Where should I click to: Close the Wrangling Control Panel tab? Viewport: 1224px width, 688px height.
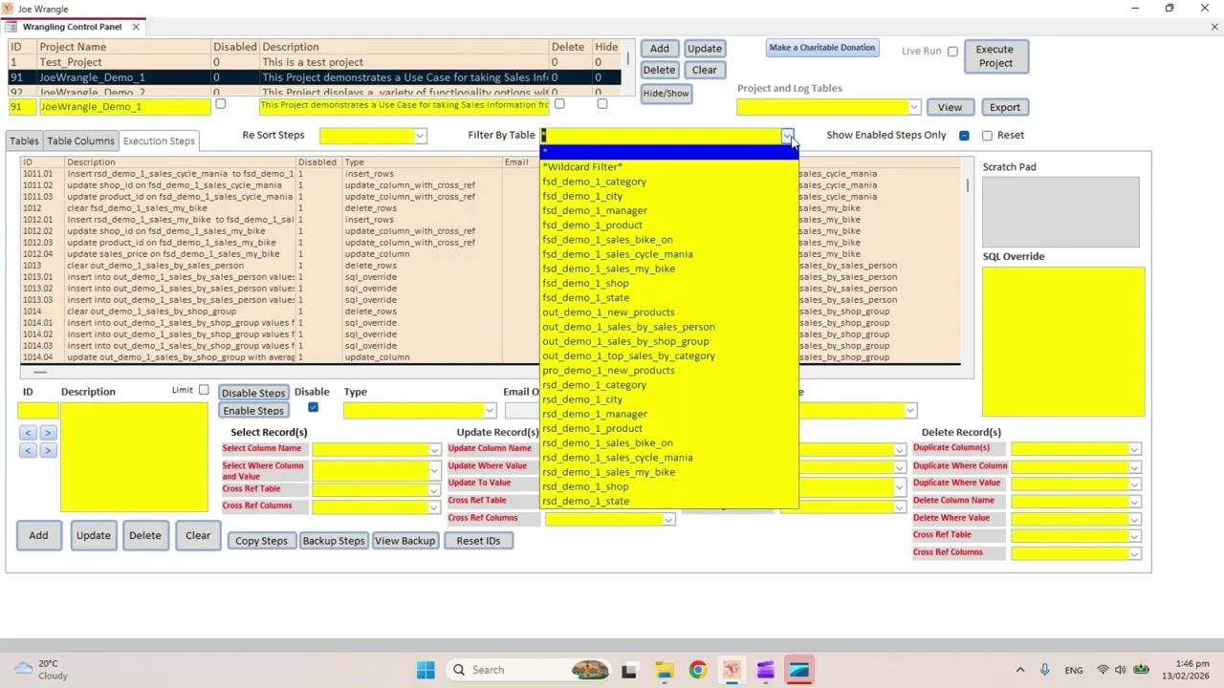[136, 27]
